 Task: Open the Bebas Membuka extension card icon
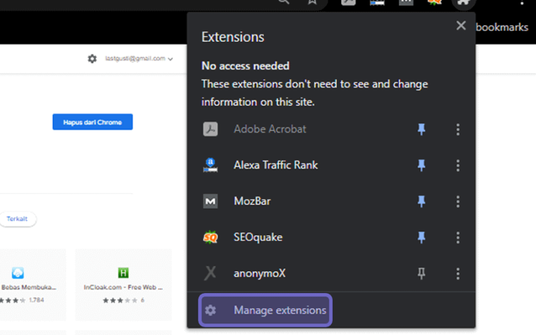18,273
